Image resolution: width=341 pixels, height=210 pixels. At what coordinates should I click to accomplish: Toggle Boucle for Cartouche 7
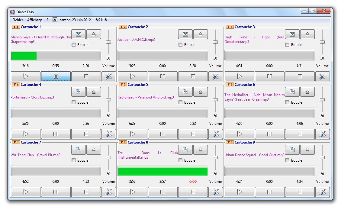click(73, 160)
